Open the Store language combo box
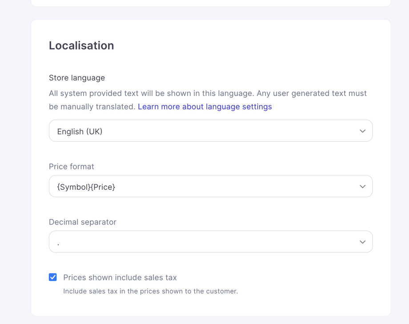Image resolution: width=409 pixels, height=324 pixels. coord(211,131)
